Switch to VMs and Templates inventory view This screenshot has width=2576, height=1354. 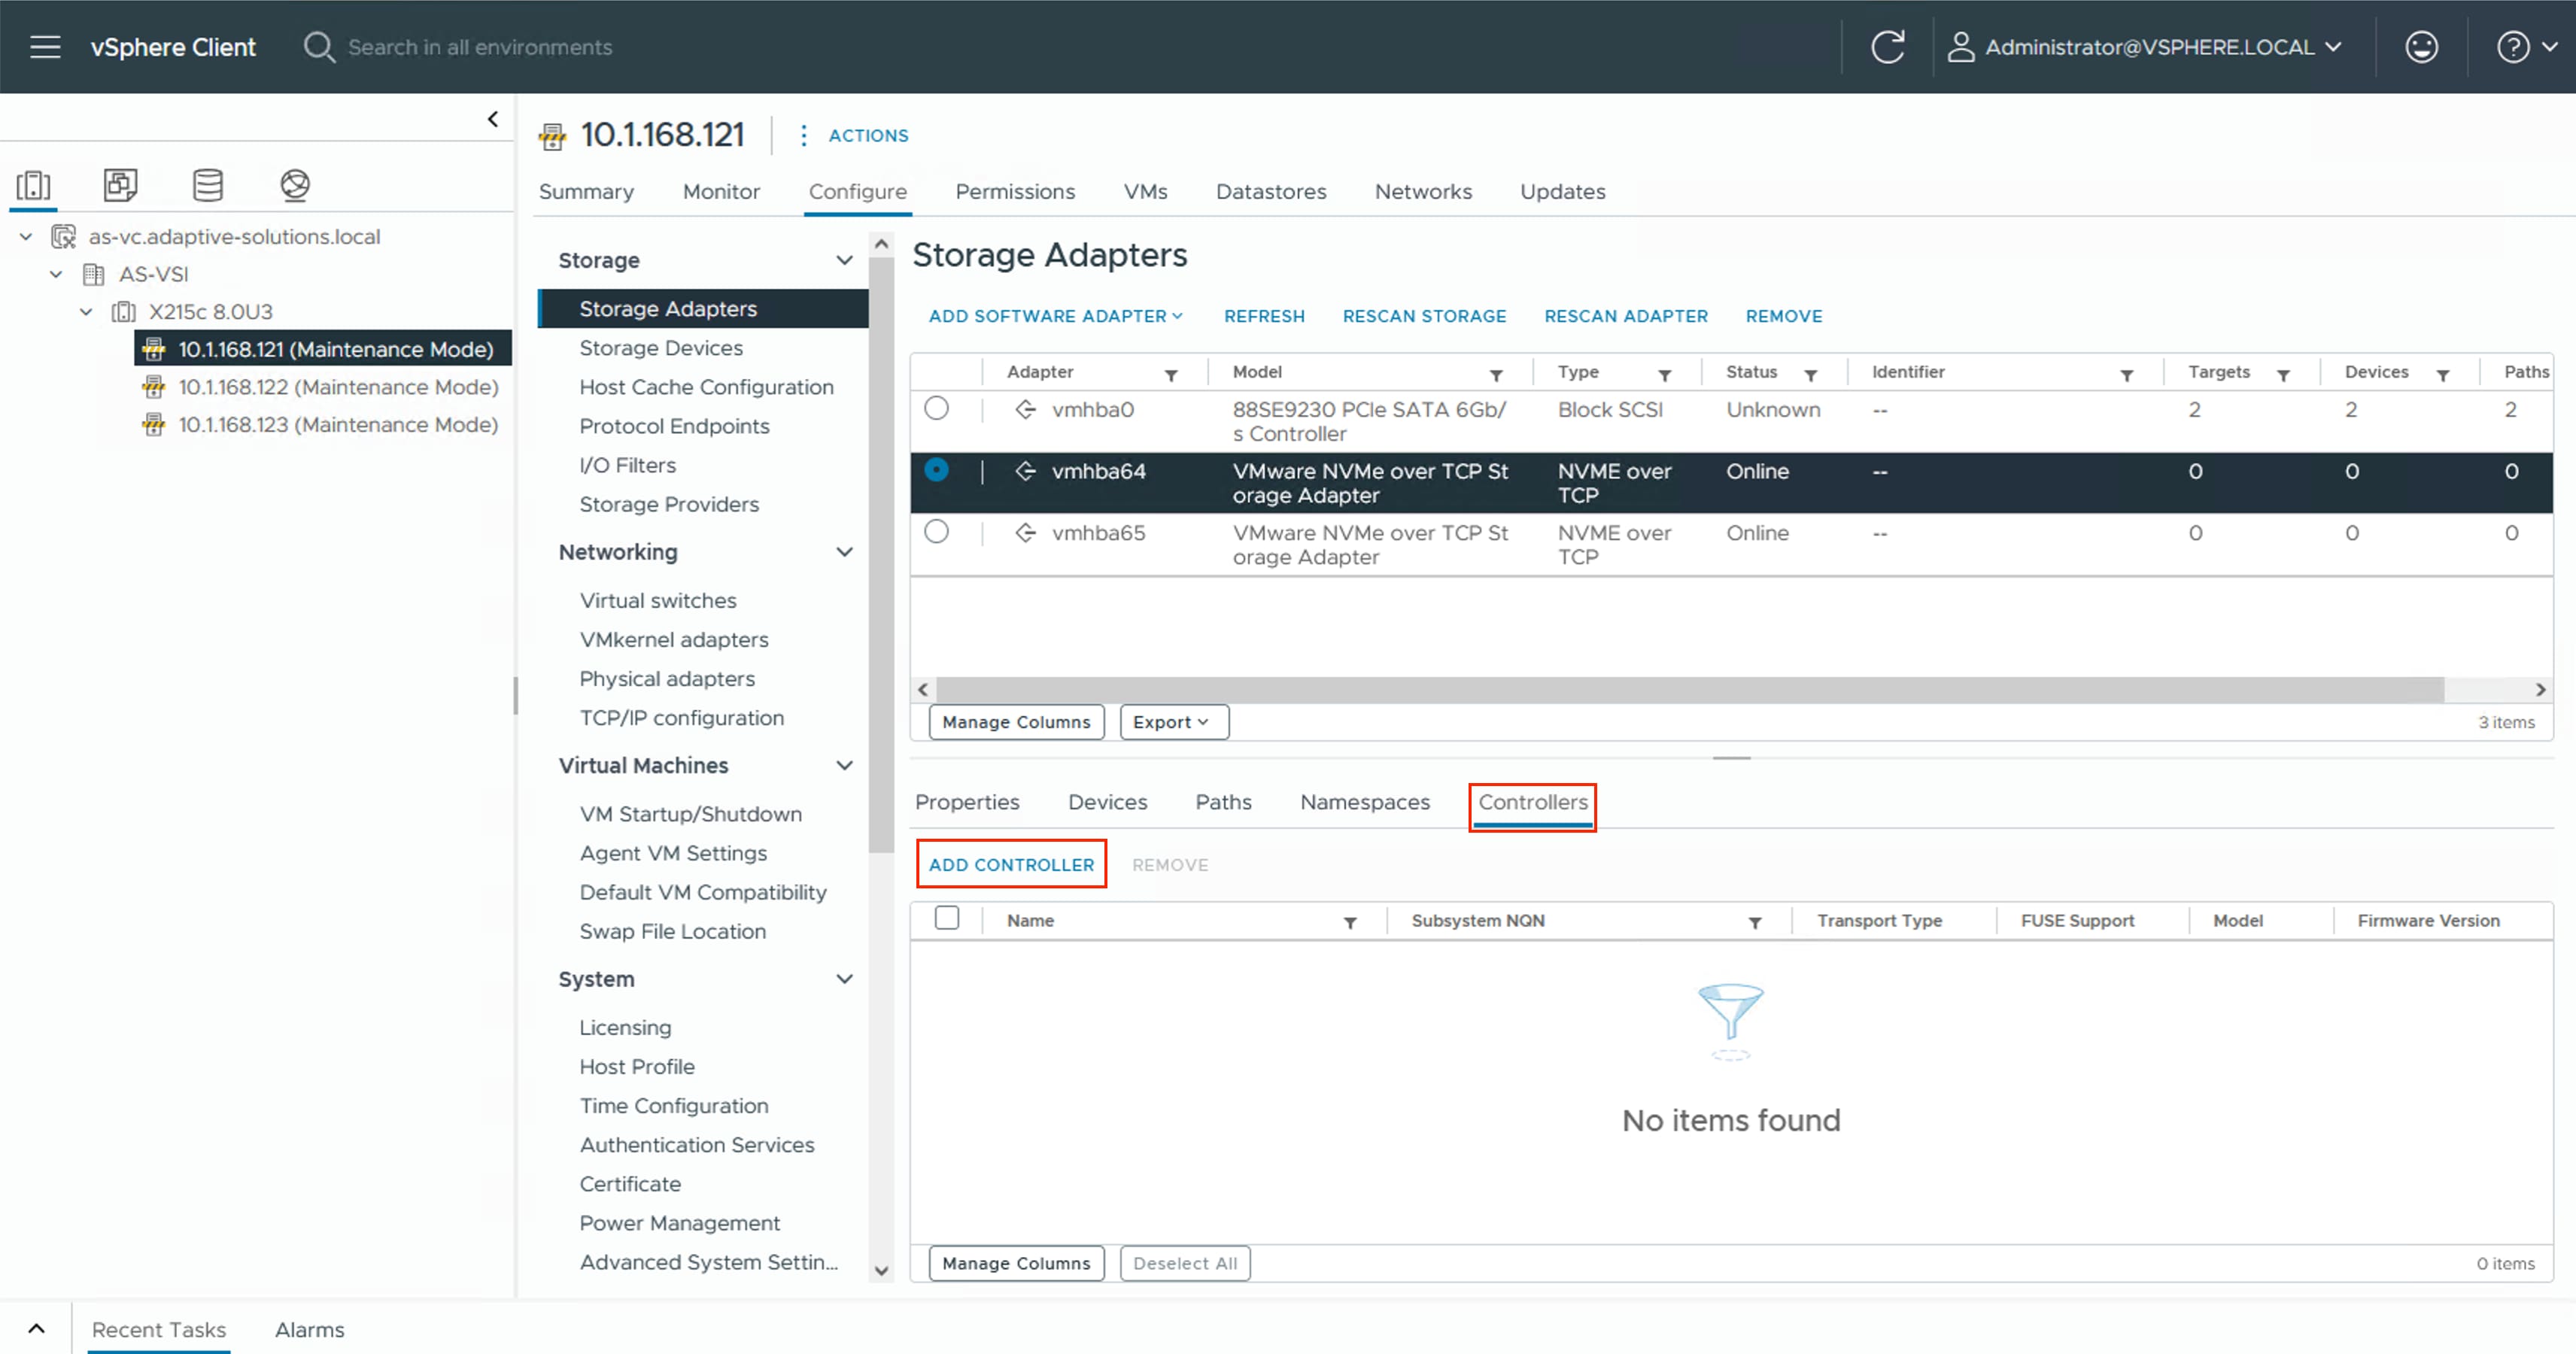(x=120, y=185)
